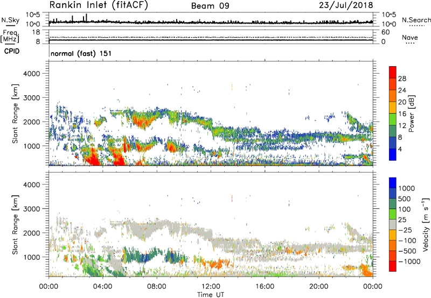Select the '04:00' time tick label
This screenshot has height=298, width=431.
[103, 287]
